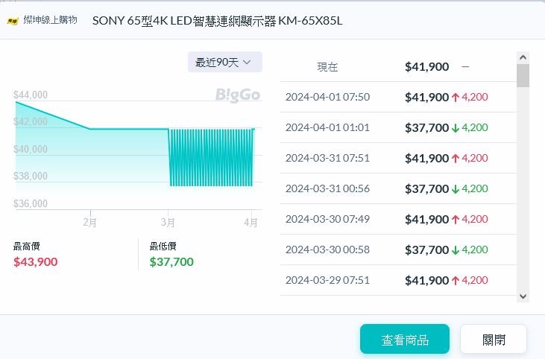This screenshot has width=545, height=359.
Task: Click the green down arrow in 03-31 00:56 row
Action: (x=456, y=189)
